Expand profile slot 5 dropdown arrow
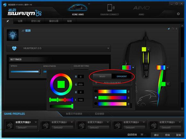The width and height of the screenshot is (186, 139). coord(180,122)
